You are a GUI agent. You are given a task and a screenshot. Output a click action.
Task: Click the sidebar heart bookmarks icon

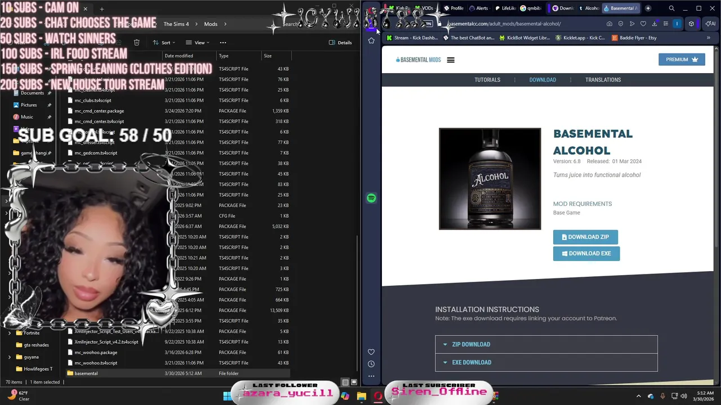pos(371,352)
